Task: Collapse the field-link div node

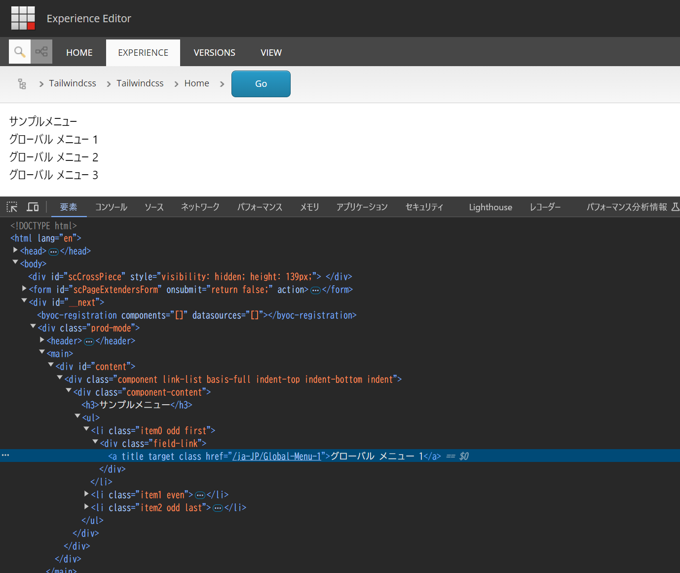Action: [95, 442]
